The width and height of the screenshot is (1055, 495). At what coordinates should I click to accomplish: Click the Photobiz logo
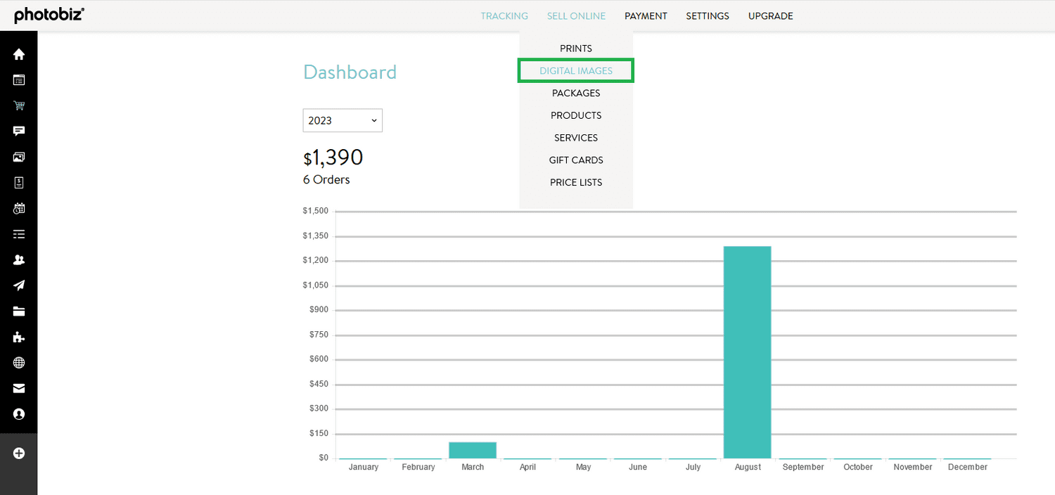(x=49, y=15)
